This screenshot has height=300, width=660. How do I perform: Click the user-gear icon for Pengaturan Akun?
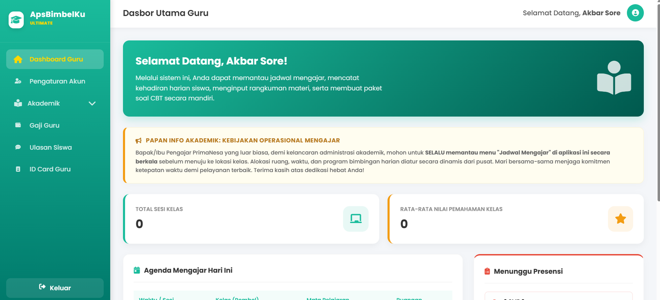coord(18,81)
